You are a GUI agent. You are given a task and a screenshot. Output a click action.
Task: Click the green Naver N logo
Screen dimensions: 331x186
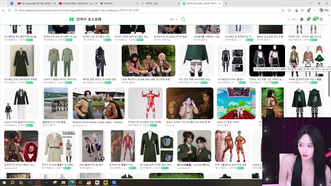(x=71, y=19)
